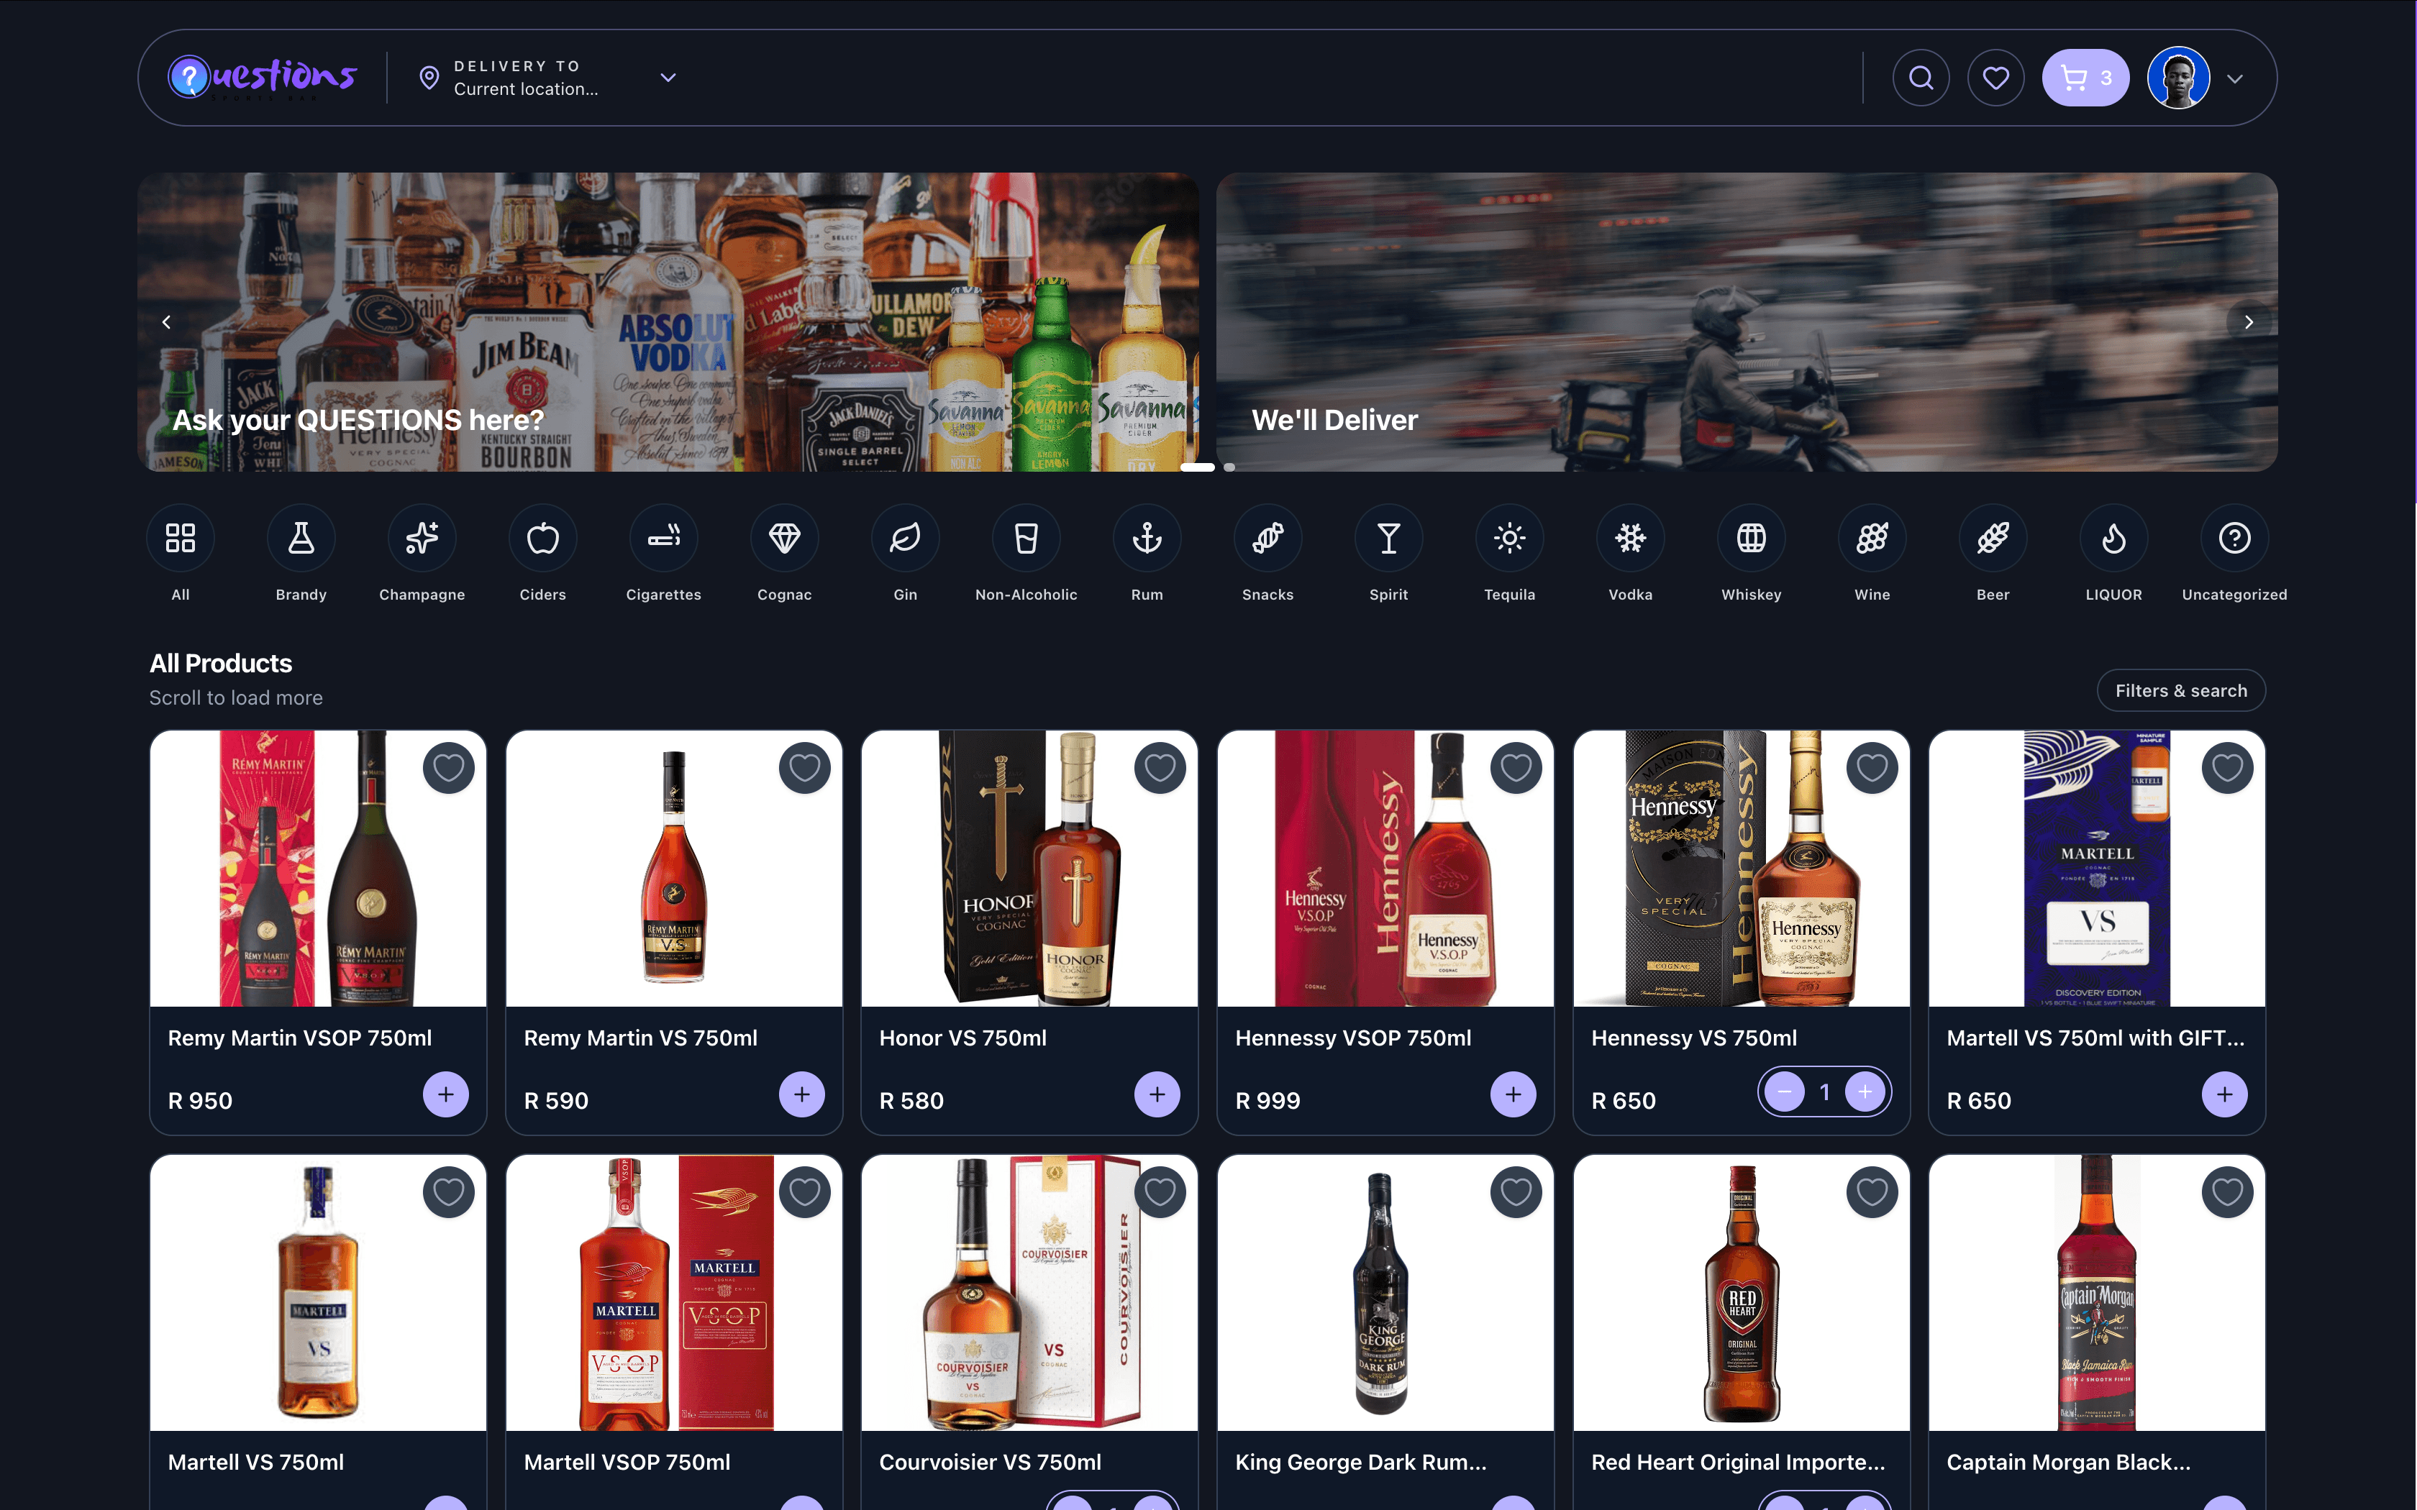Image resolution: width=2417 pixels, height=1510 pixels.
Task: Click the We'll Deliver banner
Action: tap(1747, 321)
